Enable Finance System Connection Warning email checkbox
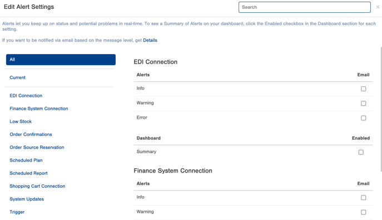382x220 pixels. click(x=363, y=212)
